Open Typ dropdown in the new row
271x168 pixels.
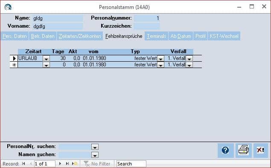pyautogui.click(x=160, y=65)
